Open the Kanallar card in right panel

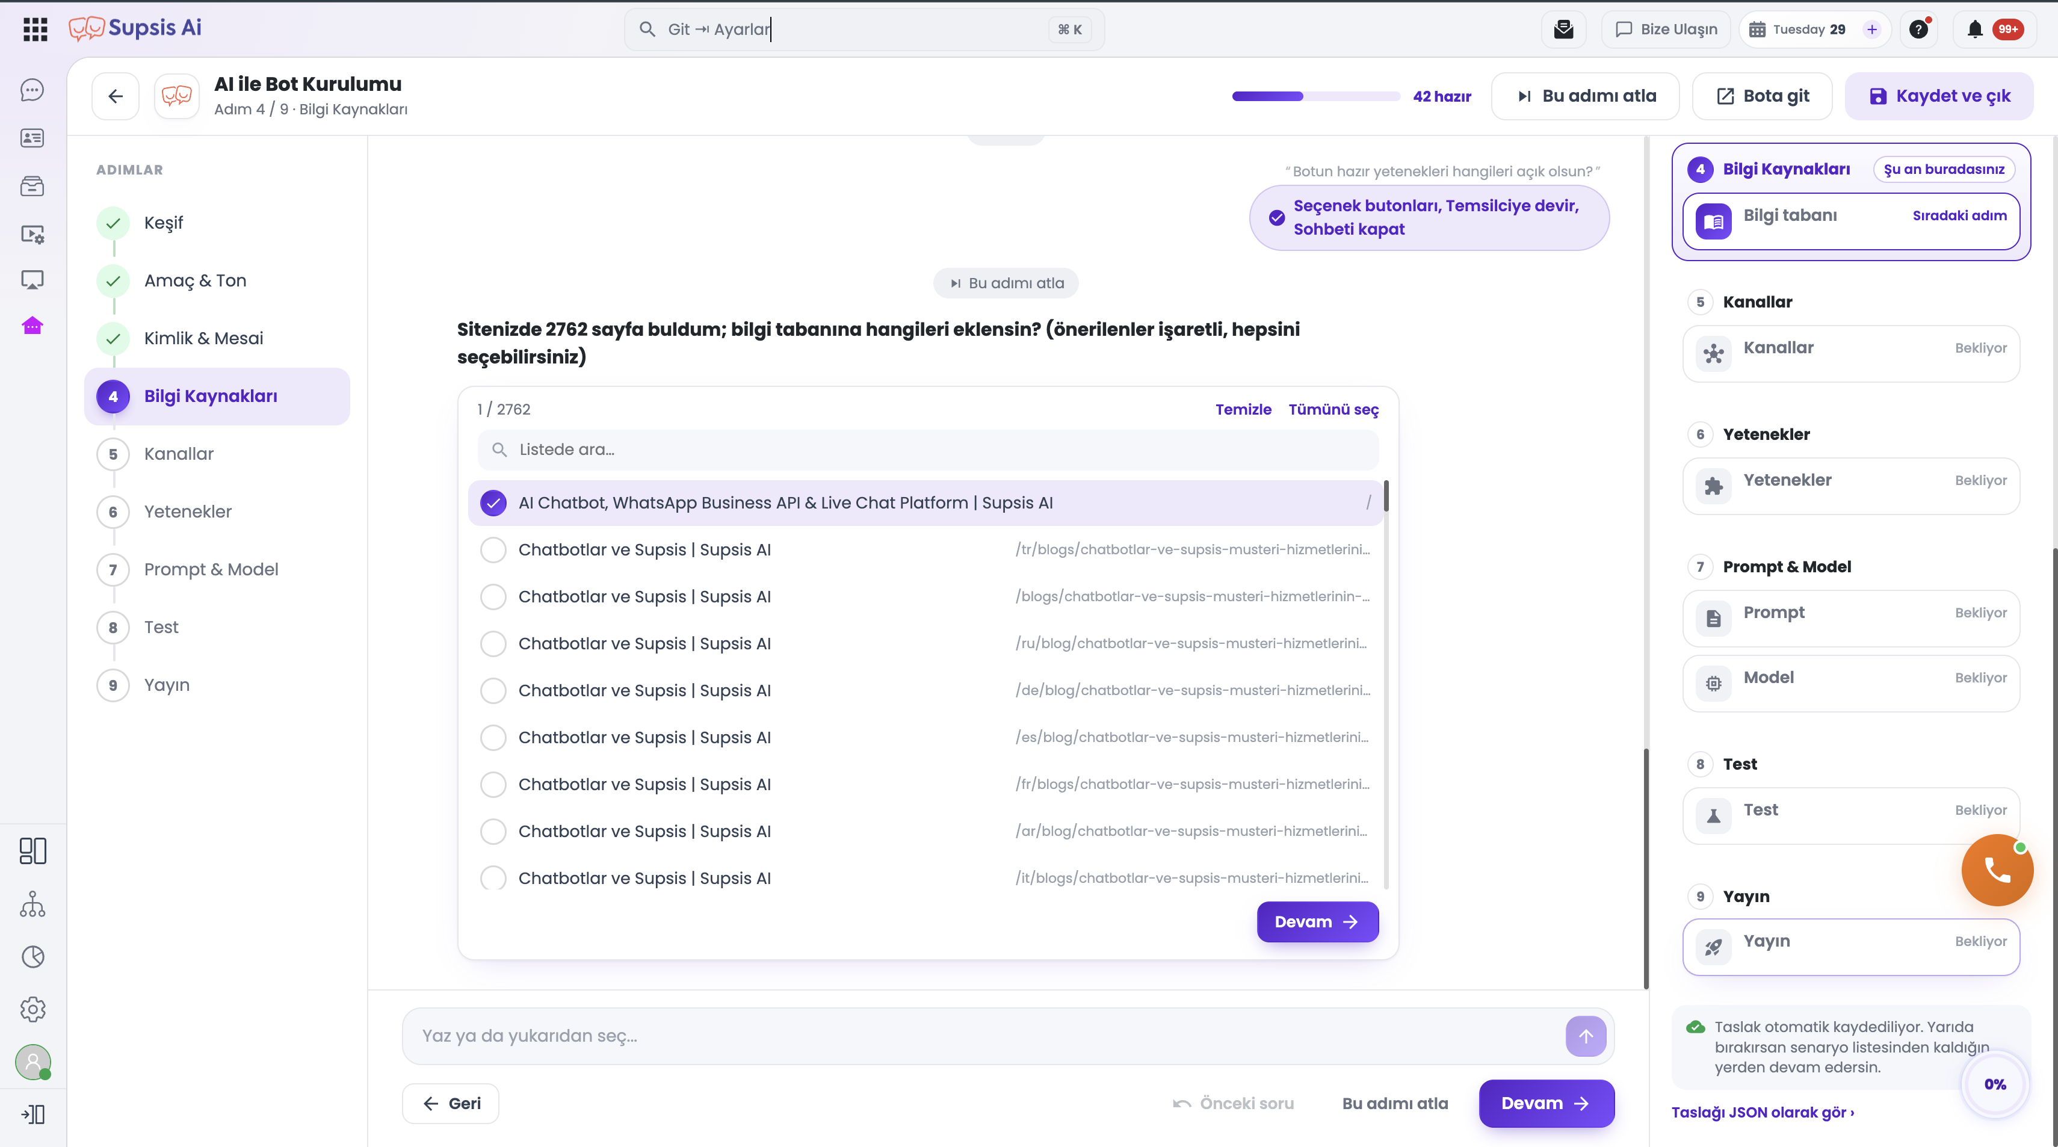1851,353
